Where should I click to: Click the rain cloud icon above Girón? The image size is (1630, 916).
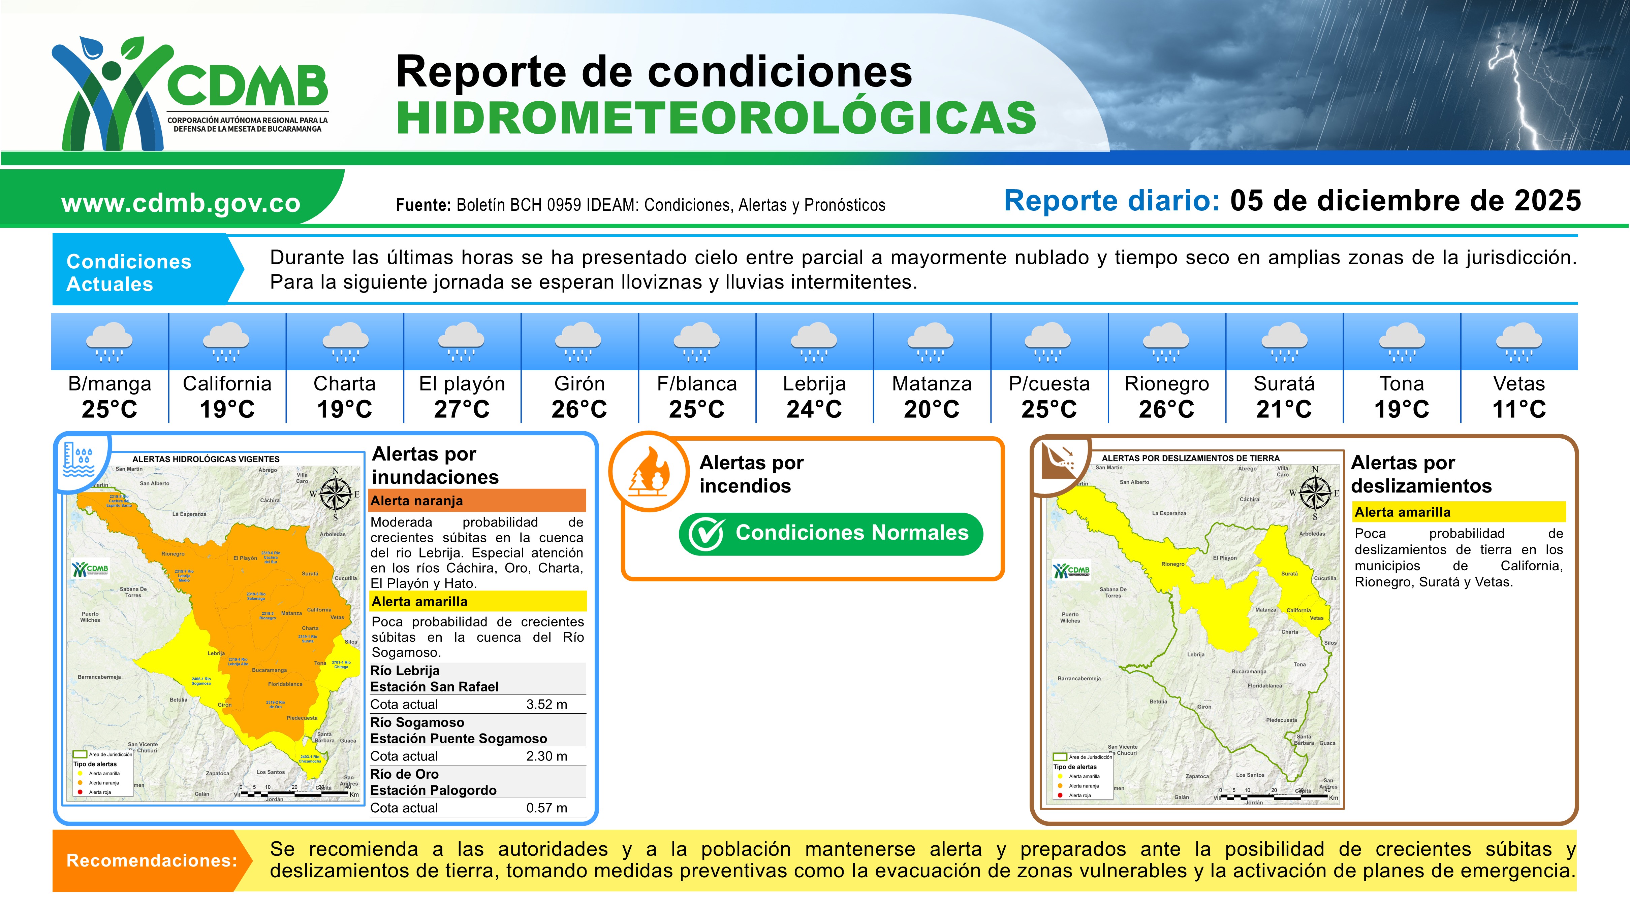pos(579,342)
